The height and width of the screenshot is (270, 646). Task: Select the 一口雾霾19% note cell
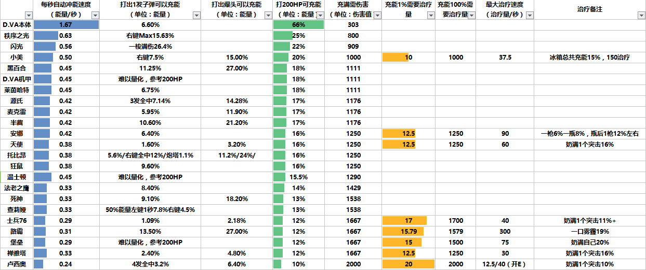pyautogui.click(x=590, y=232)
